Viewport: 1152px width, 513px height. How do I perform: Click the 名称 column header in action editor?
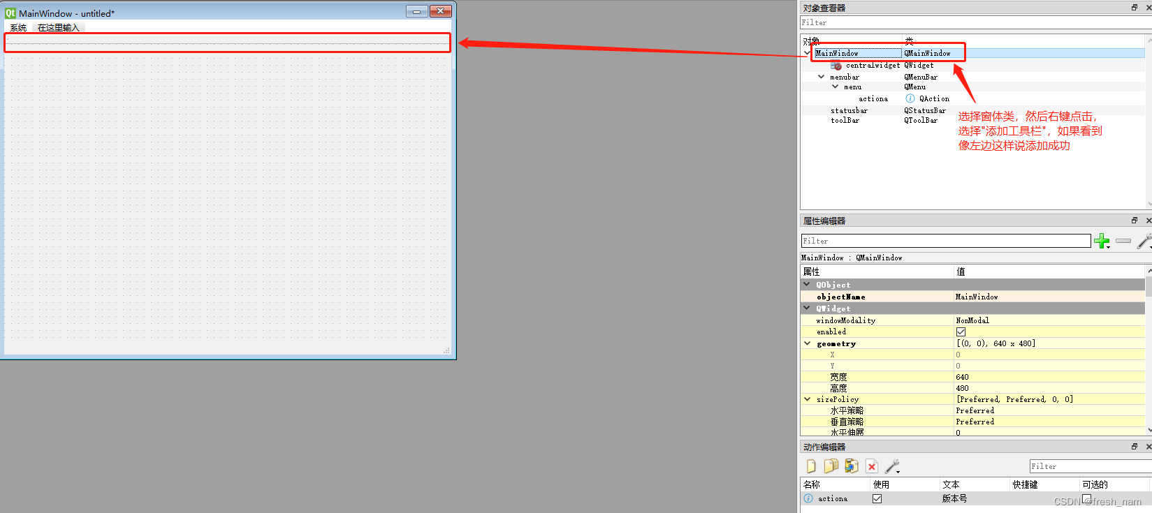(x=836, y=484)
